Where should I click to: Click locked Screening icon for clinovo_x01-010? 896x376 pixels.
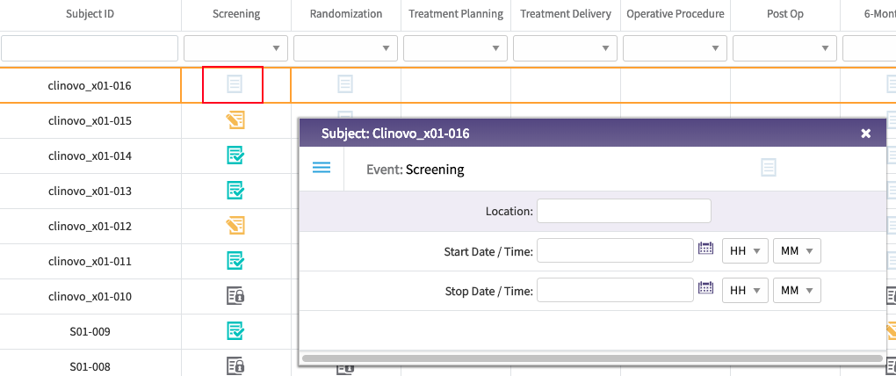coord(235,296)
